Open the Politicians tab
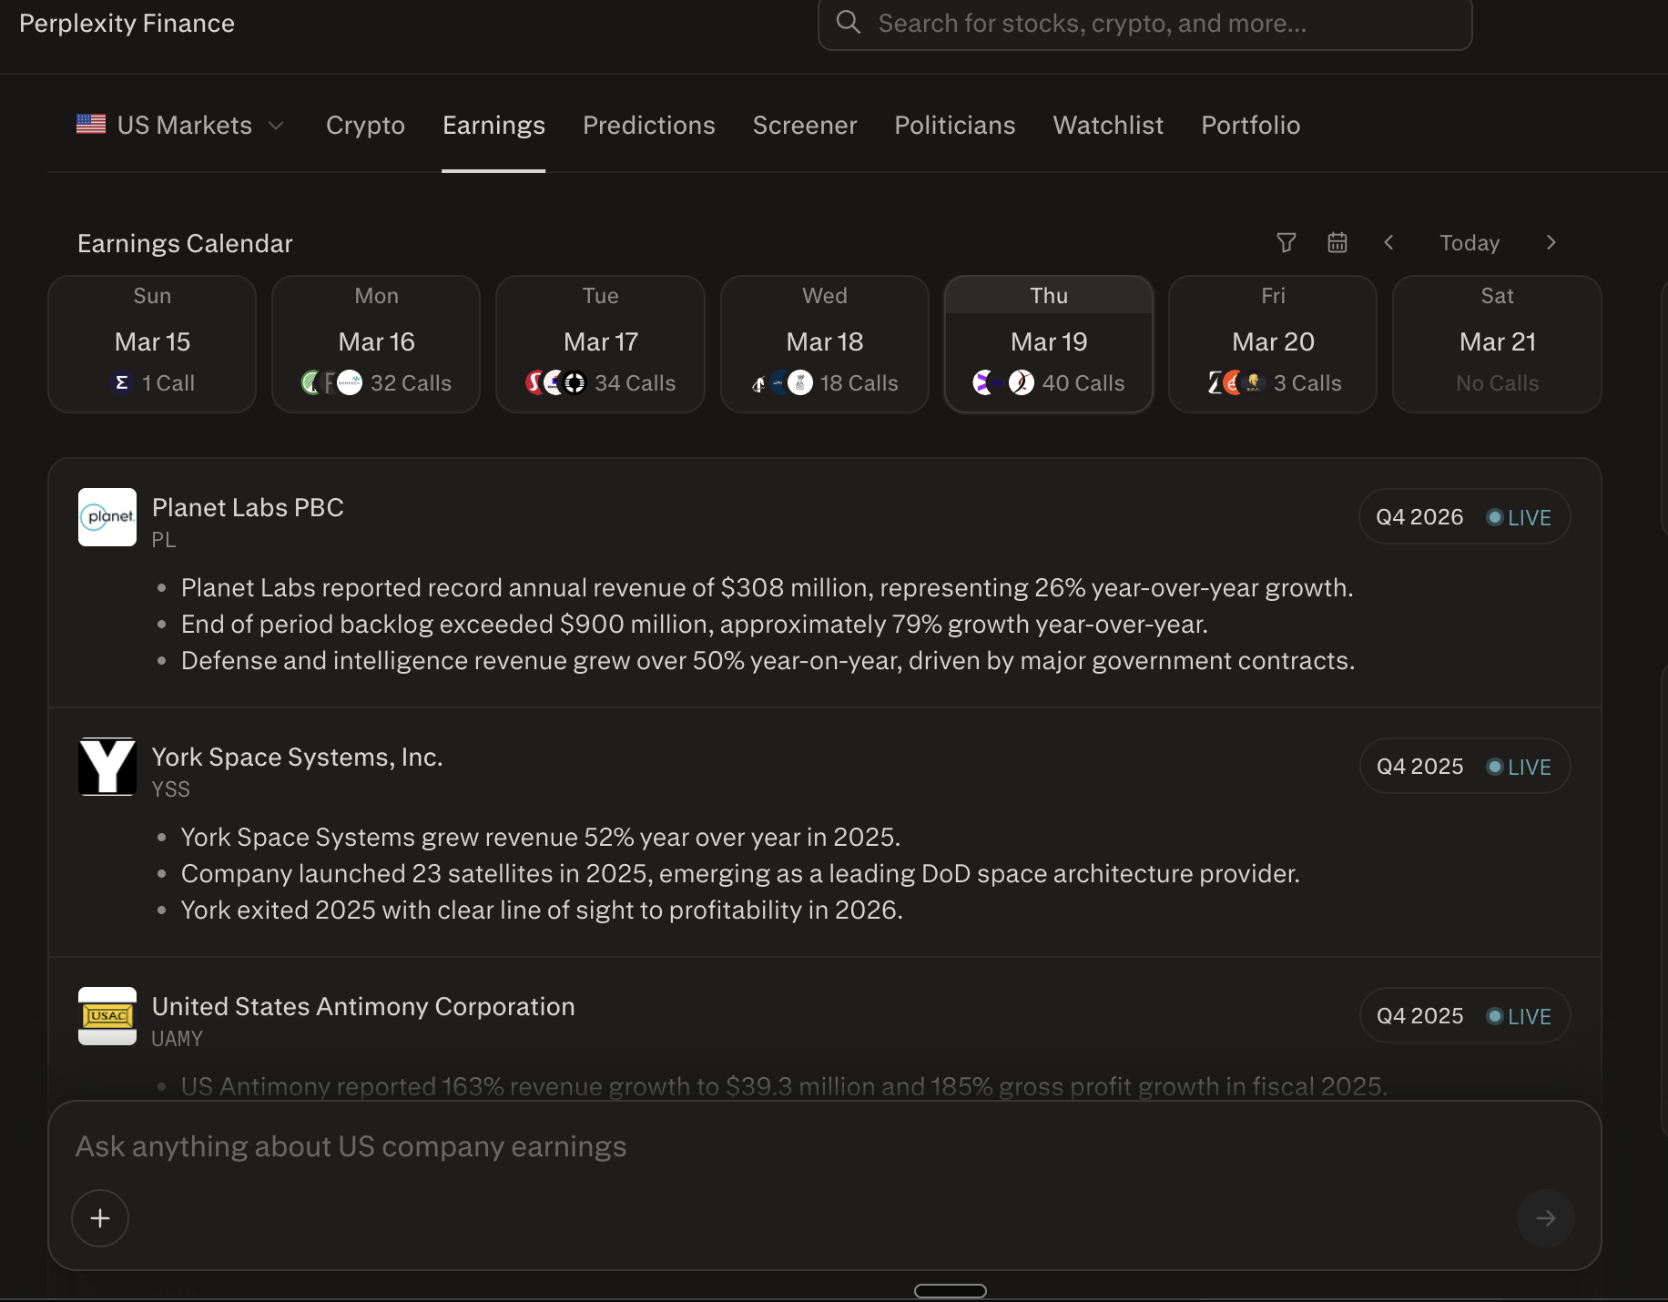1668x1302 pixels. pos(955,126)
